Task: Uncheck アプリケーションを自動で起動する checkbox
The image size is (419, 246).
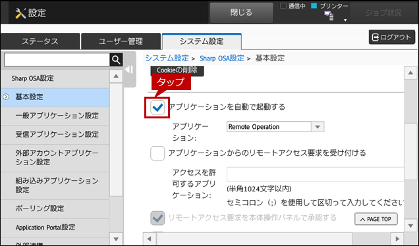Action: click(x=157, y=107)
